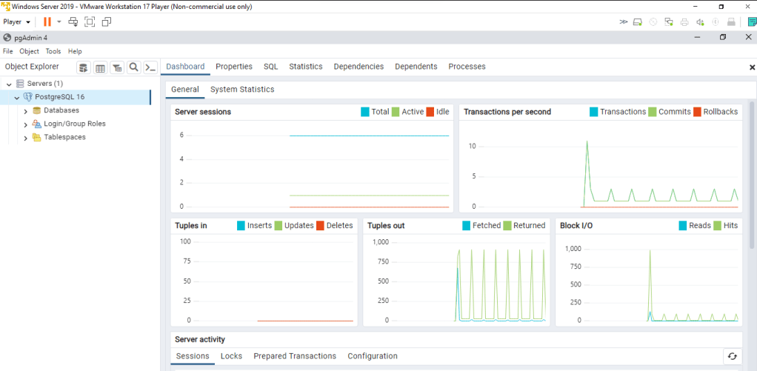This screenshot has width=757, height=371.
Task: Click Send Ctrl+Alt+Del VMware icon
Action: [x=73, y=21]
